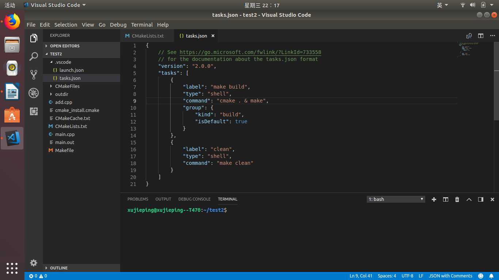Open the Extensions view icon

coord(34,111)
